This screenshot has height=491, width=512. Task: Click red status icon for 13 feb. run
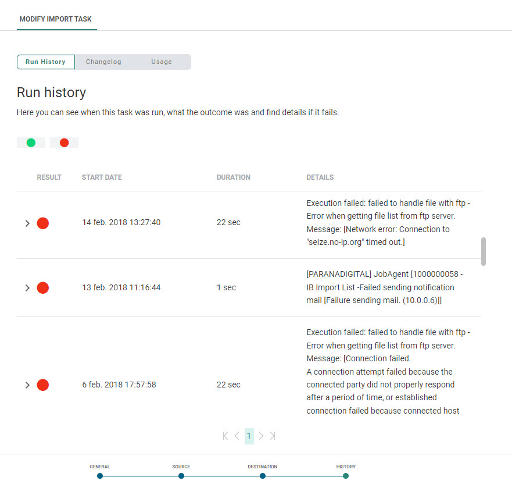click(x=42, y=288)
